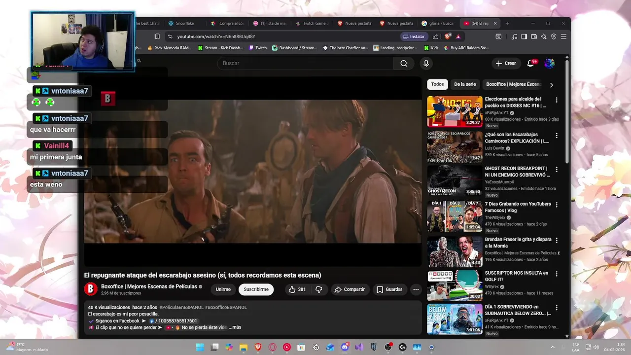Open options for Elecciones para alcalde video
Viewport: 631px width, 355px height.
pos(557,100)
